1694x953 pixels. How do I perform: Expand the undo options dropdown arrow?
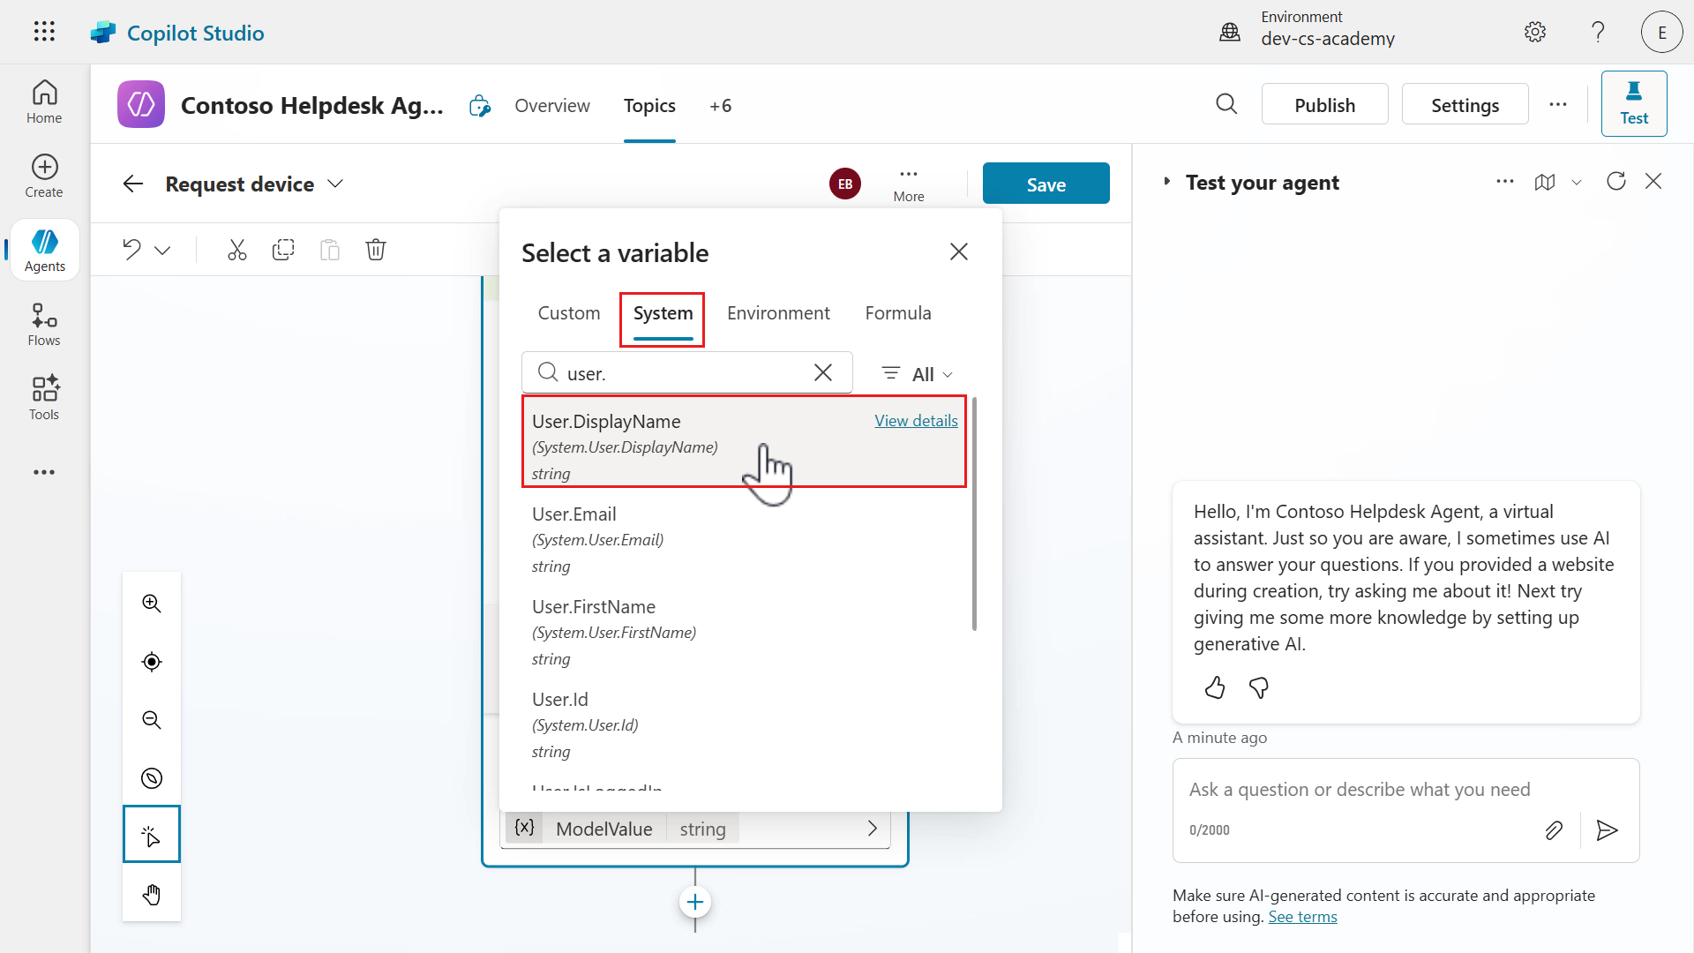(162, 250)
